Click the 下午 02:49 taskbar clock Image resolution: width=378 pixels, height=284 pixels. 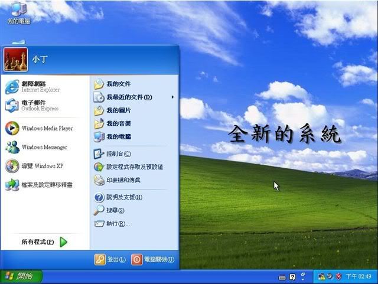pos(359,276)
